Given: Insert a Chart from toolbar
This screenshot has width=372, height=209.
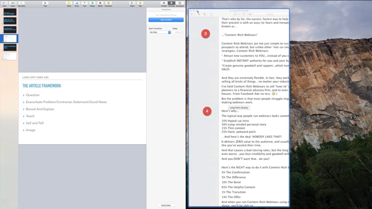Looking at the screenshot, I should point(77,3).
